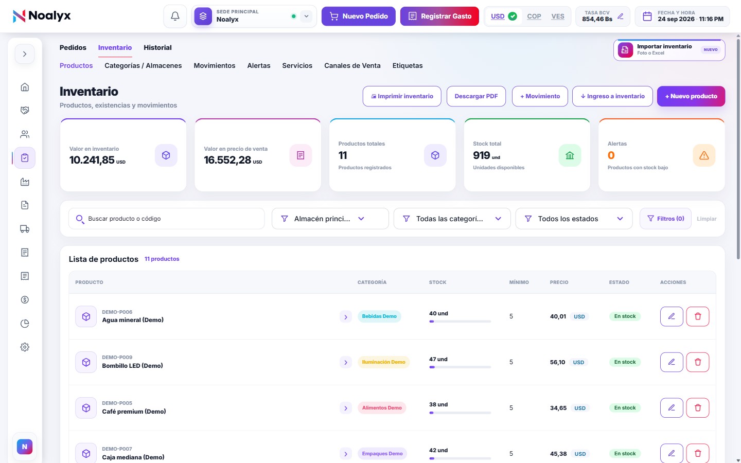
Task: Open the Almacén principal dropdown
Action: point(330,219)
